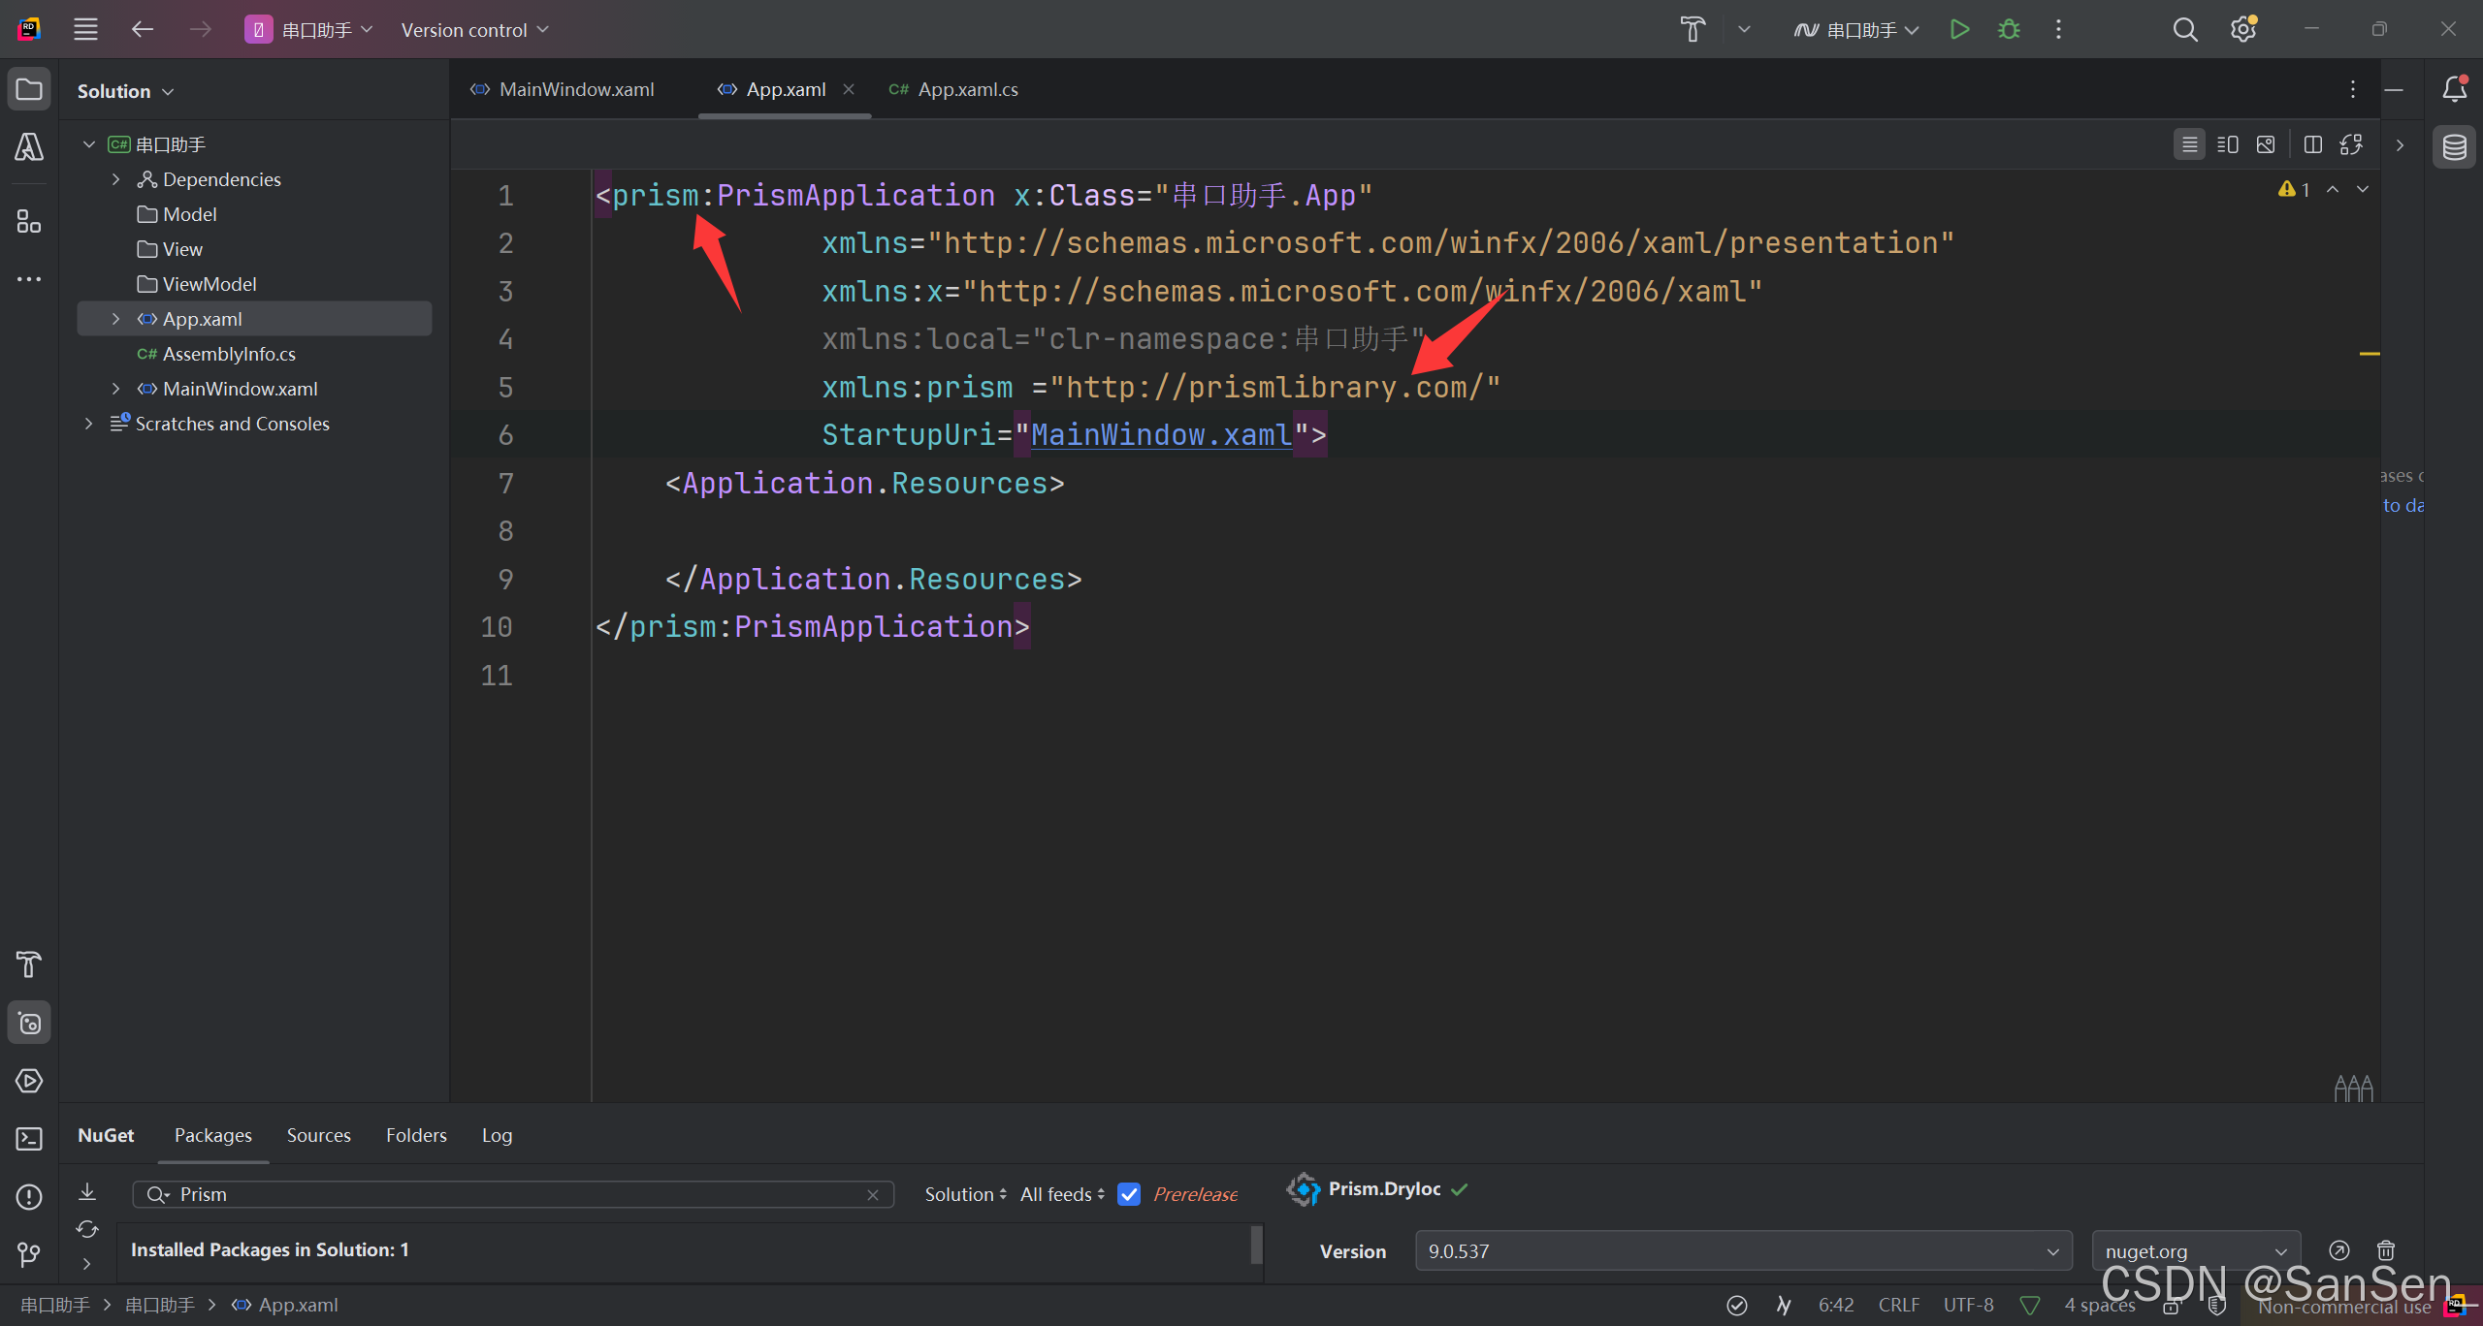2483x1326 pixels.
Task: Switch to the MainWindow.xaml editor tab
Action: click(x=576, y=89)
